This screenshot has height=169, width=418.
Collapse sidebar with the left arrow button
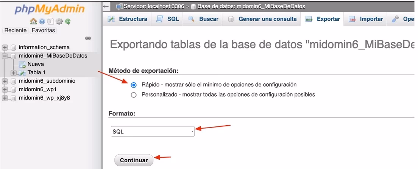coord(106,6)
